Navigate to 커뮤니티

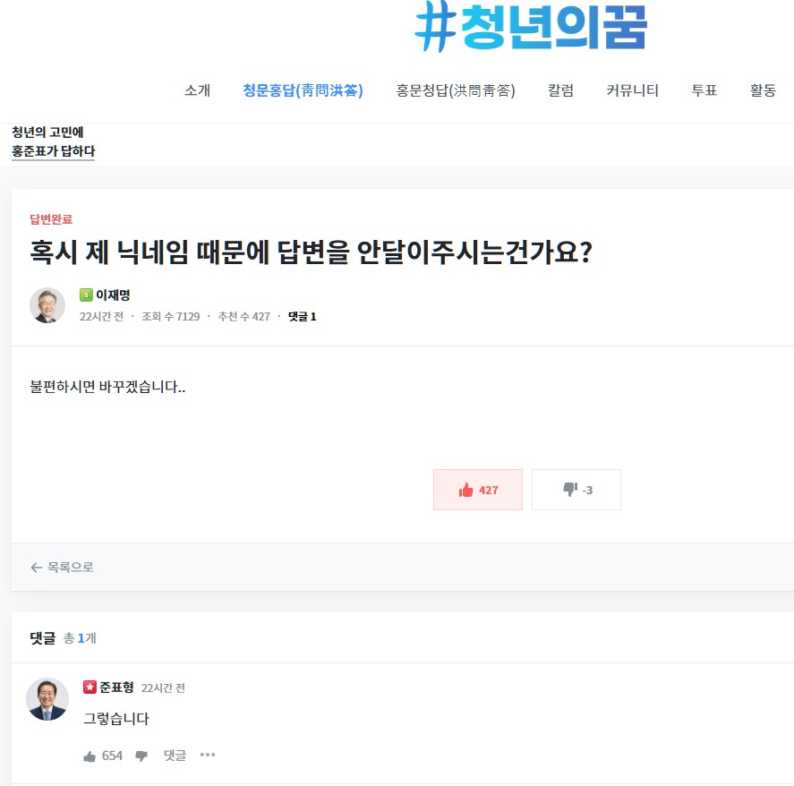(x=632, y=90)
